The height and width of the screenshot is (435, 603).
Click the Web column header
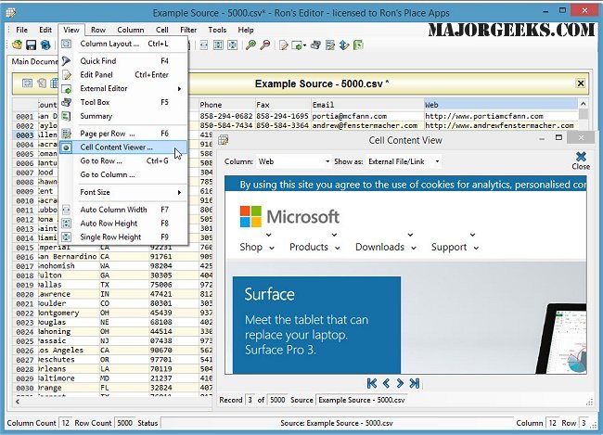coord(501,105)
